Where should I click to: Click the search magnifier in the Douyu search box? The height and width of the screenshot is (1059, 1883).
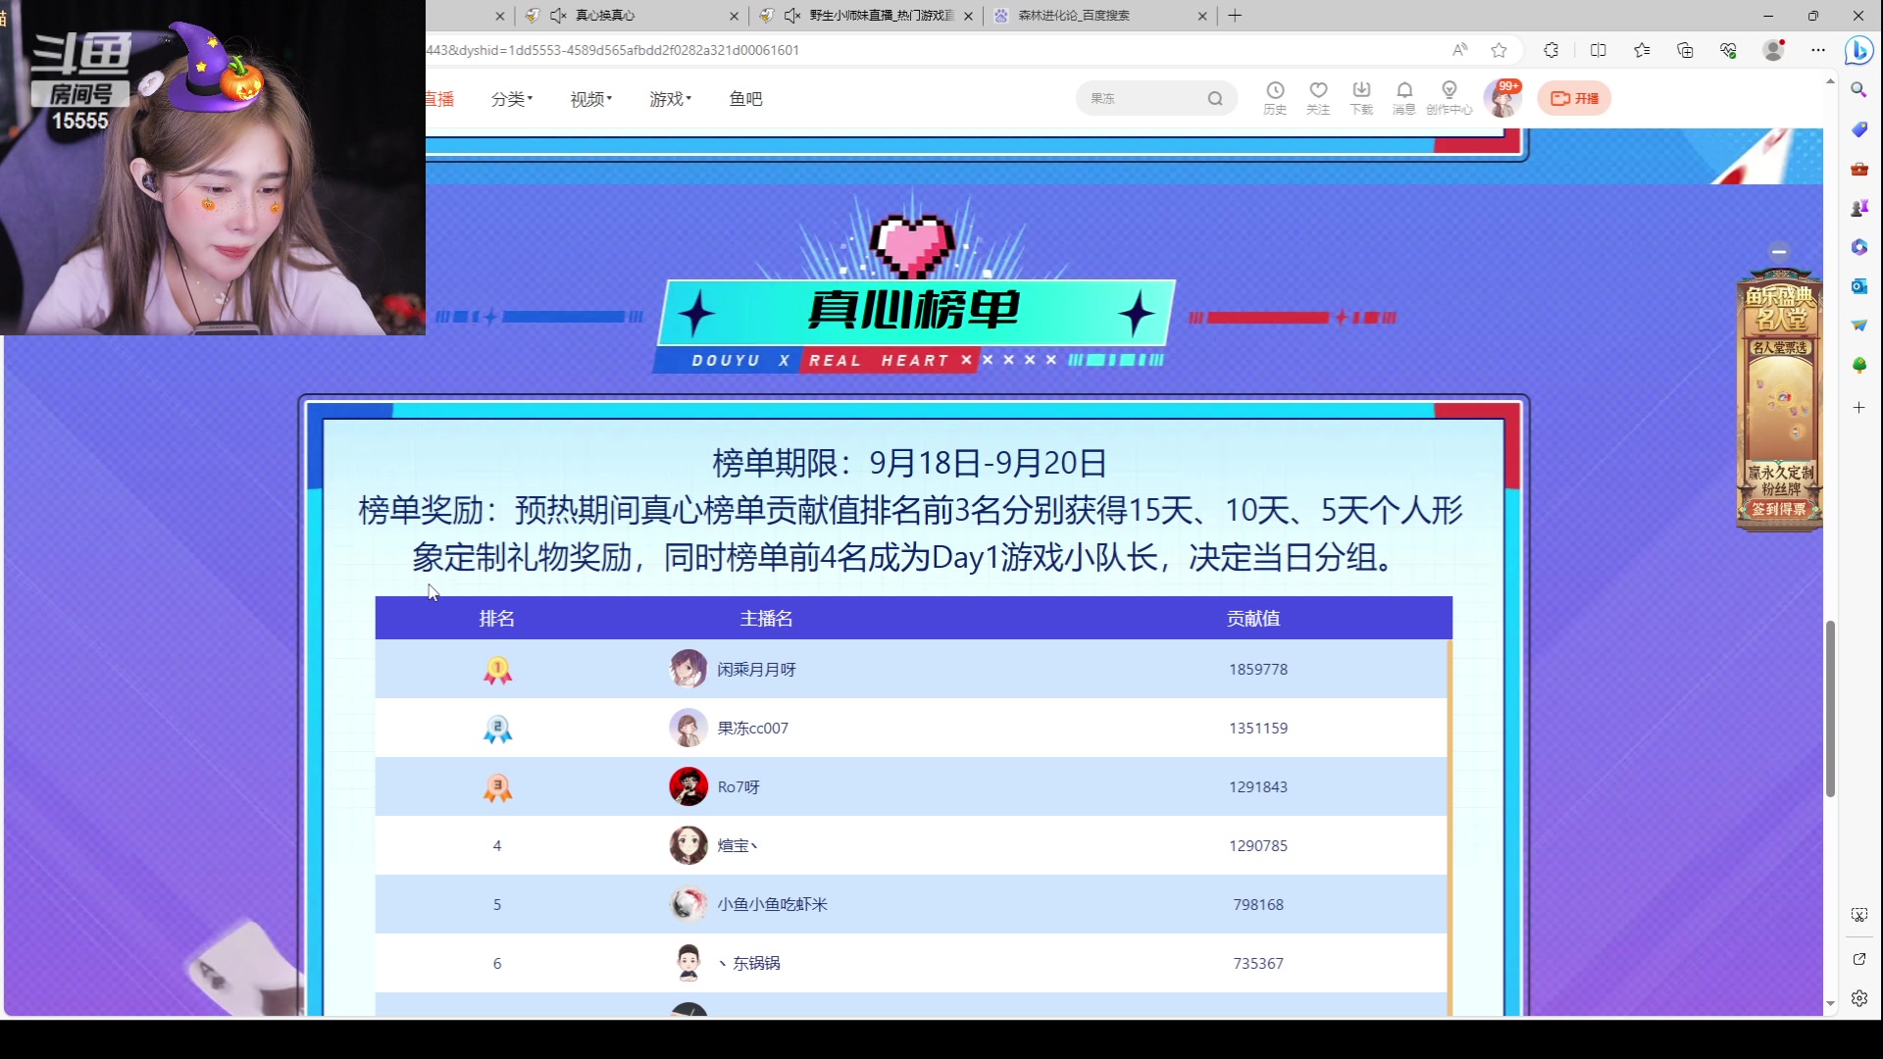(1215, 98)
